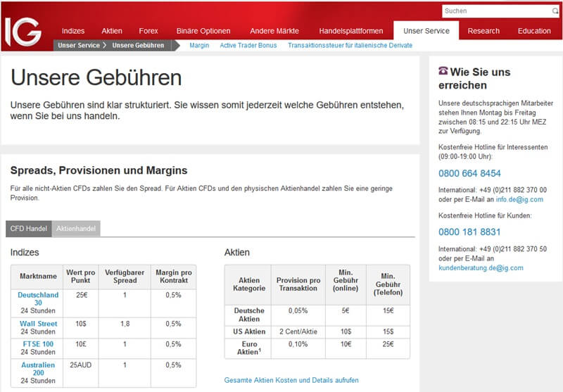Open the FTSE 100 market link

[38, 344]
